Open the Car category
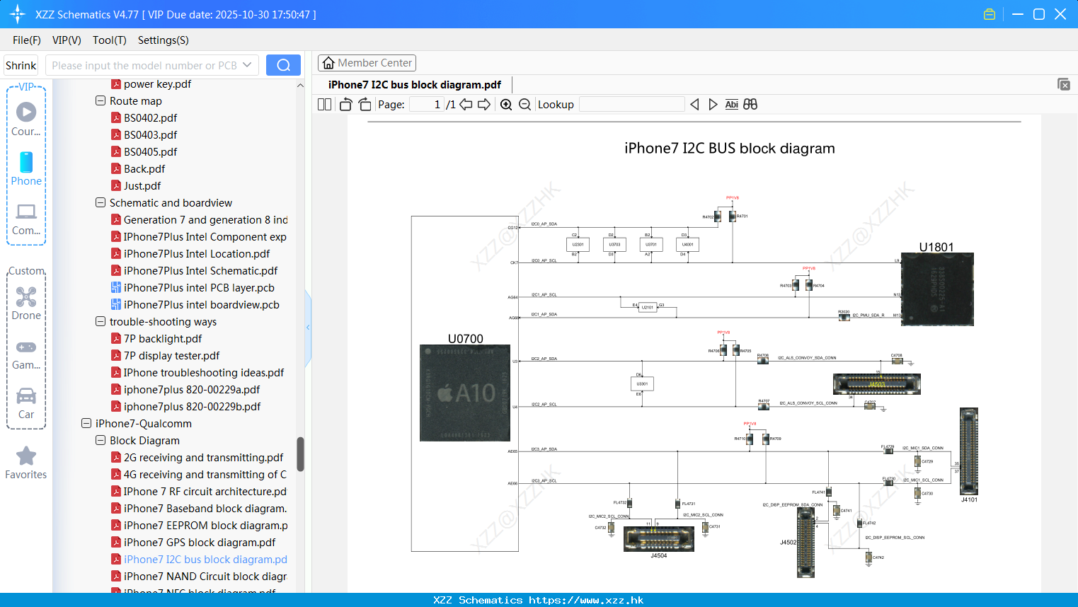The width and height of the screenshot is (1078, 607). (x=26, y=403)
